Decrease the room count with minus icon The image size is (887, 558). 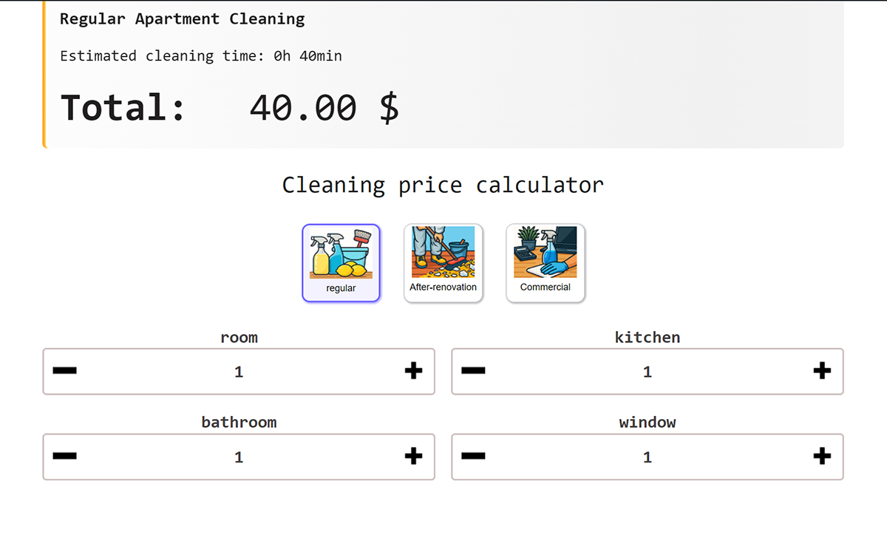pos(65,371)
